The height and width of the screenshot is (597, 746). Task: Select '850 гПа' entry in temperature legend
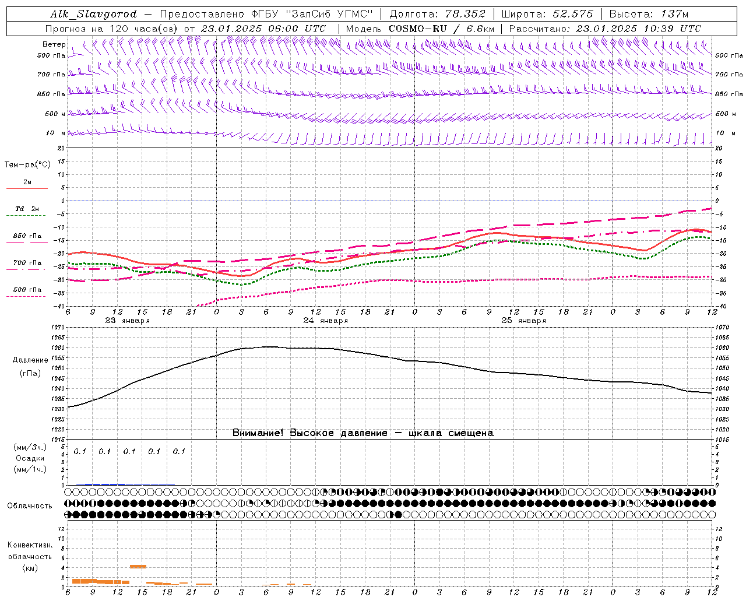pyautogui.click(x=27, y=236)
